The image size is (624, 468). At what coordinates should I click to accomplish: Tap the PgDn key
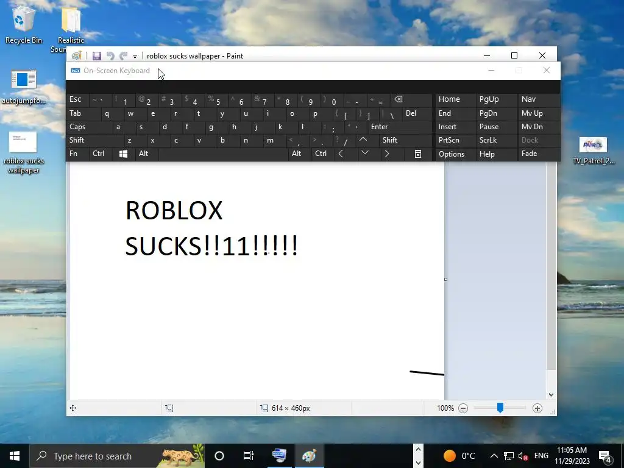click(x=496, y=113)
